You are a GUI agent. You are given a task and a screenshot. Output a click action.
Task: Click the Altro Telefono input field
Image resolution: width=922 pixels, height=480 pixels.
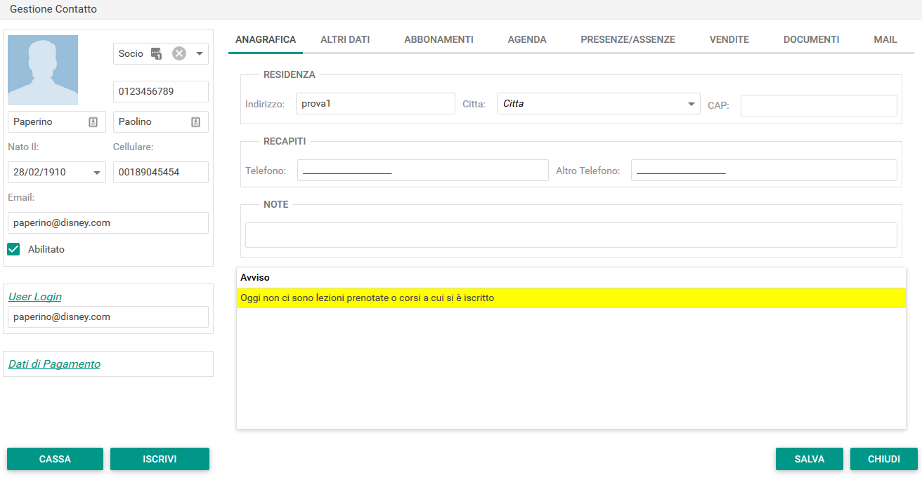(764, 170)
